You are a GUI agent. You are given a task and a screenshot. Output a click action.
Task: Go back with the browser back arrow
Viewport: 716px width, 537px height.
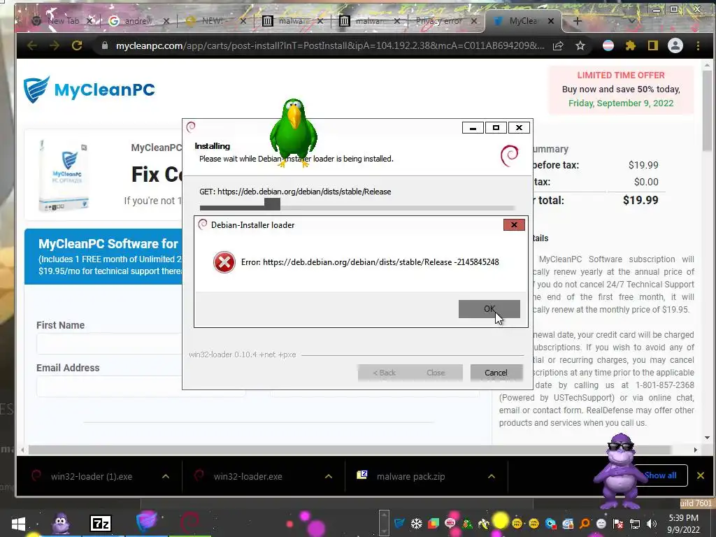coord(32,45)
